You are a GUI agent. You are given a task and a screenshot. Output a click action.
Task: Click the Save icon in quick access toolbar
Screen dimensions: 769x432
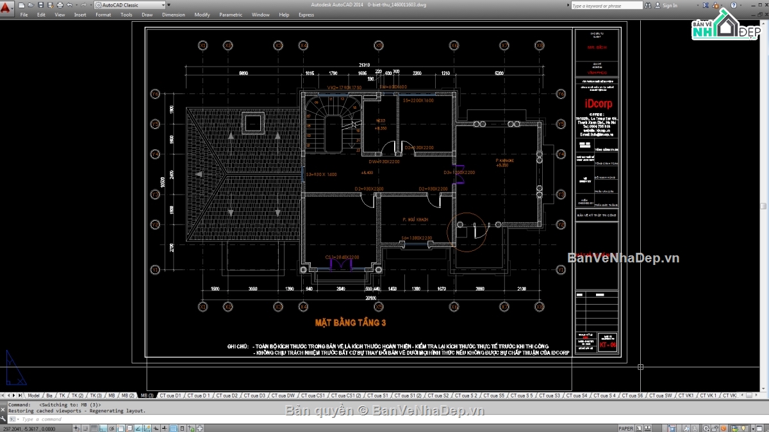coord(40,5)
